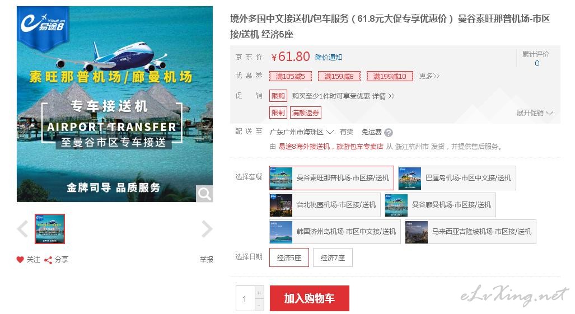Click the 免运费 help question mark icon
This screenshot has height=314, width=575.
pyautogui.click(x=389, y=133)
